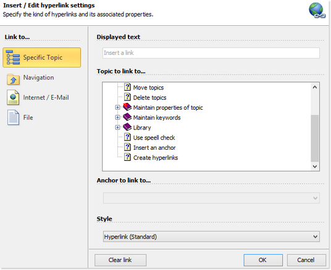Open the Anchor to link to dropdown

point(211,198)
